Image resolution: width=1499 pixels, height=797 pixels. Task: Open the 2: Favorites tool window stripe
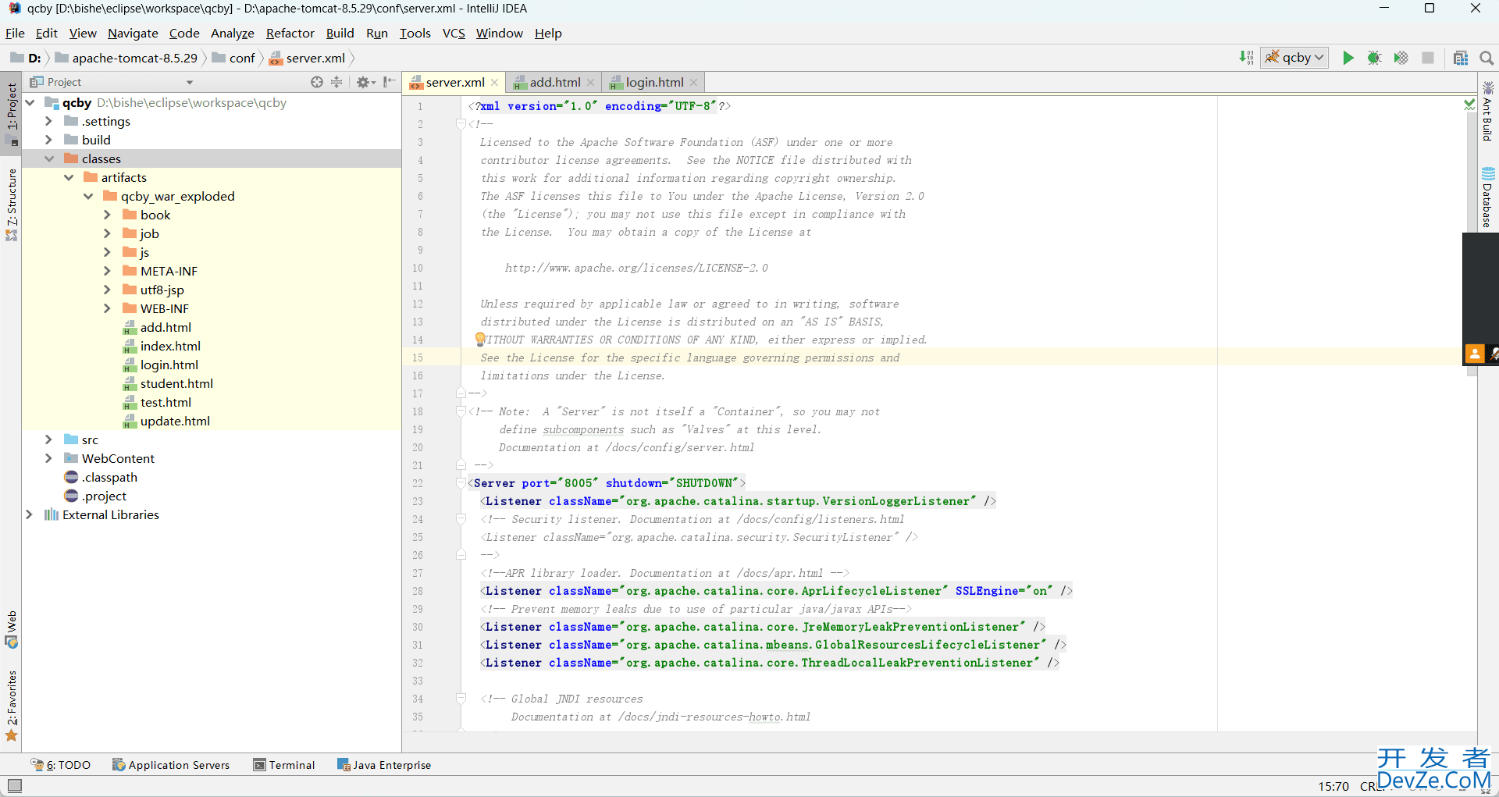point(12,706)
